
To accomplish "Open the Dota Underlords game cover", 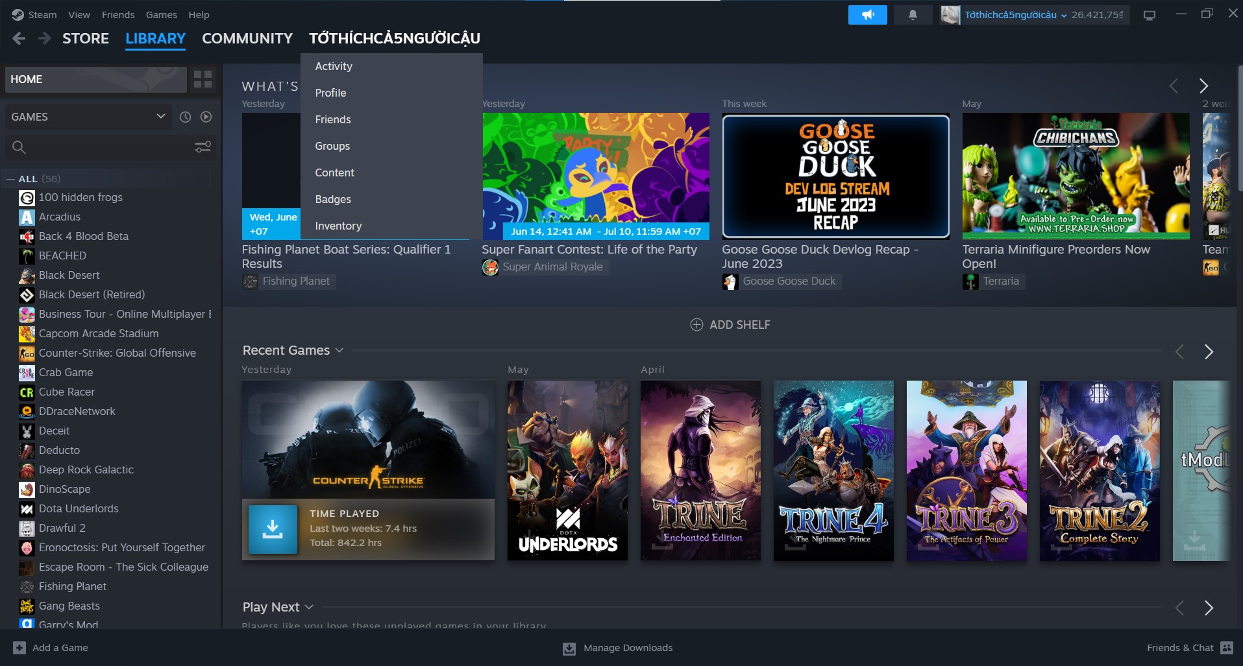I will pos(567,471).
